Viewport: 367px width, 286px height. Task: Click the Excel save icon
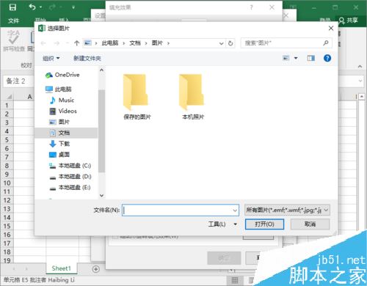pyautogui.click(x=12, y=7)
